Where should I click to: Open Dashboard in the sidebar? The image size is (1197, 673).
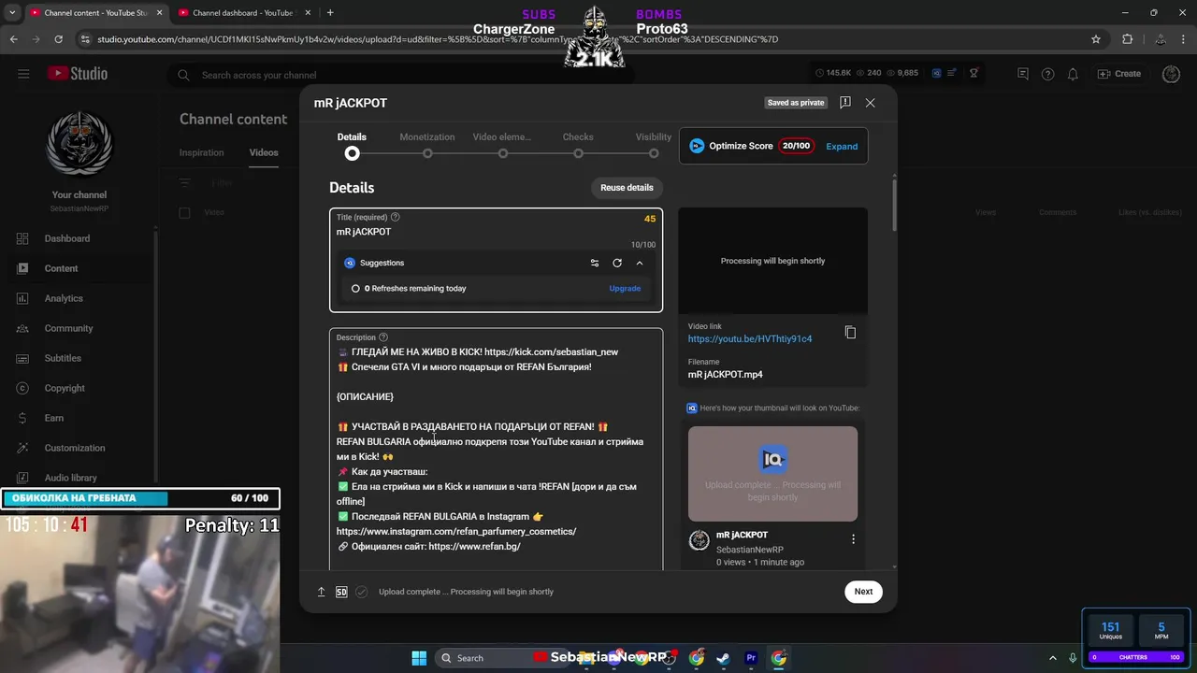67,238
